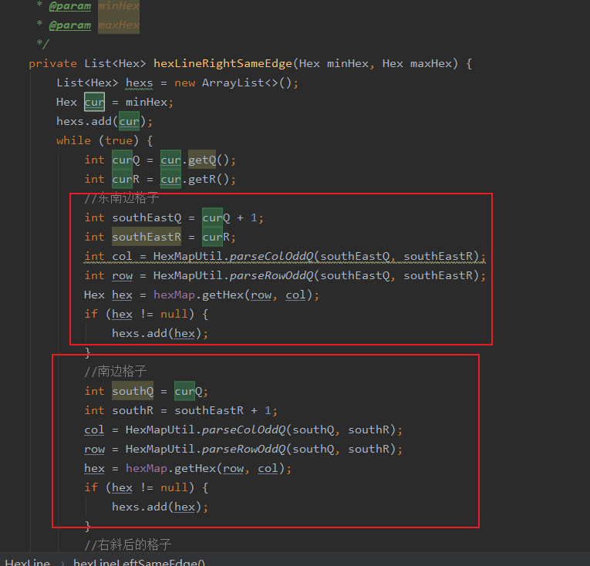The height and width of the screenshot is (566, 590).
Task: Click the 'private' keyword in method declaration
Action: [52, 63]
